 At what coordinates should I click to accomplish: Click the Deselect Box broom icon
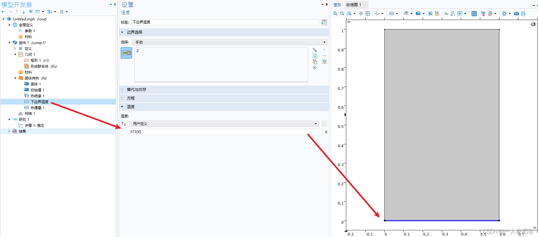tap(437, 14)
